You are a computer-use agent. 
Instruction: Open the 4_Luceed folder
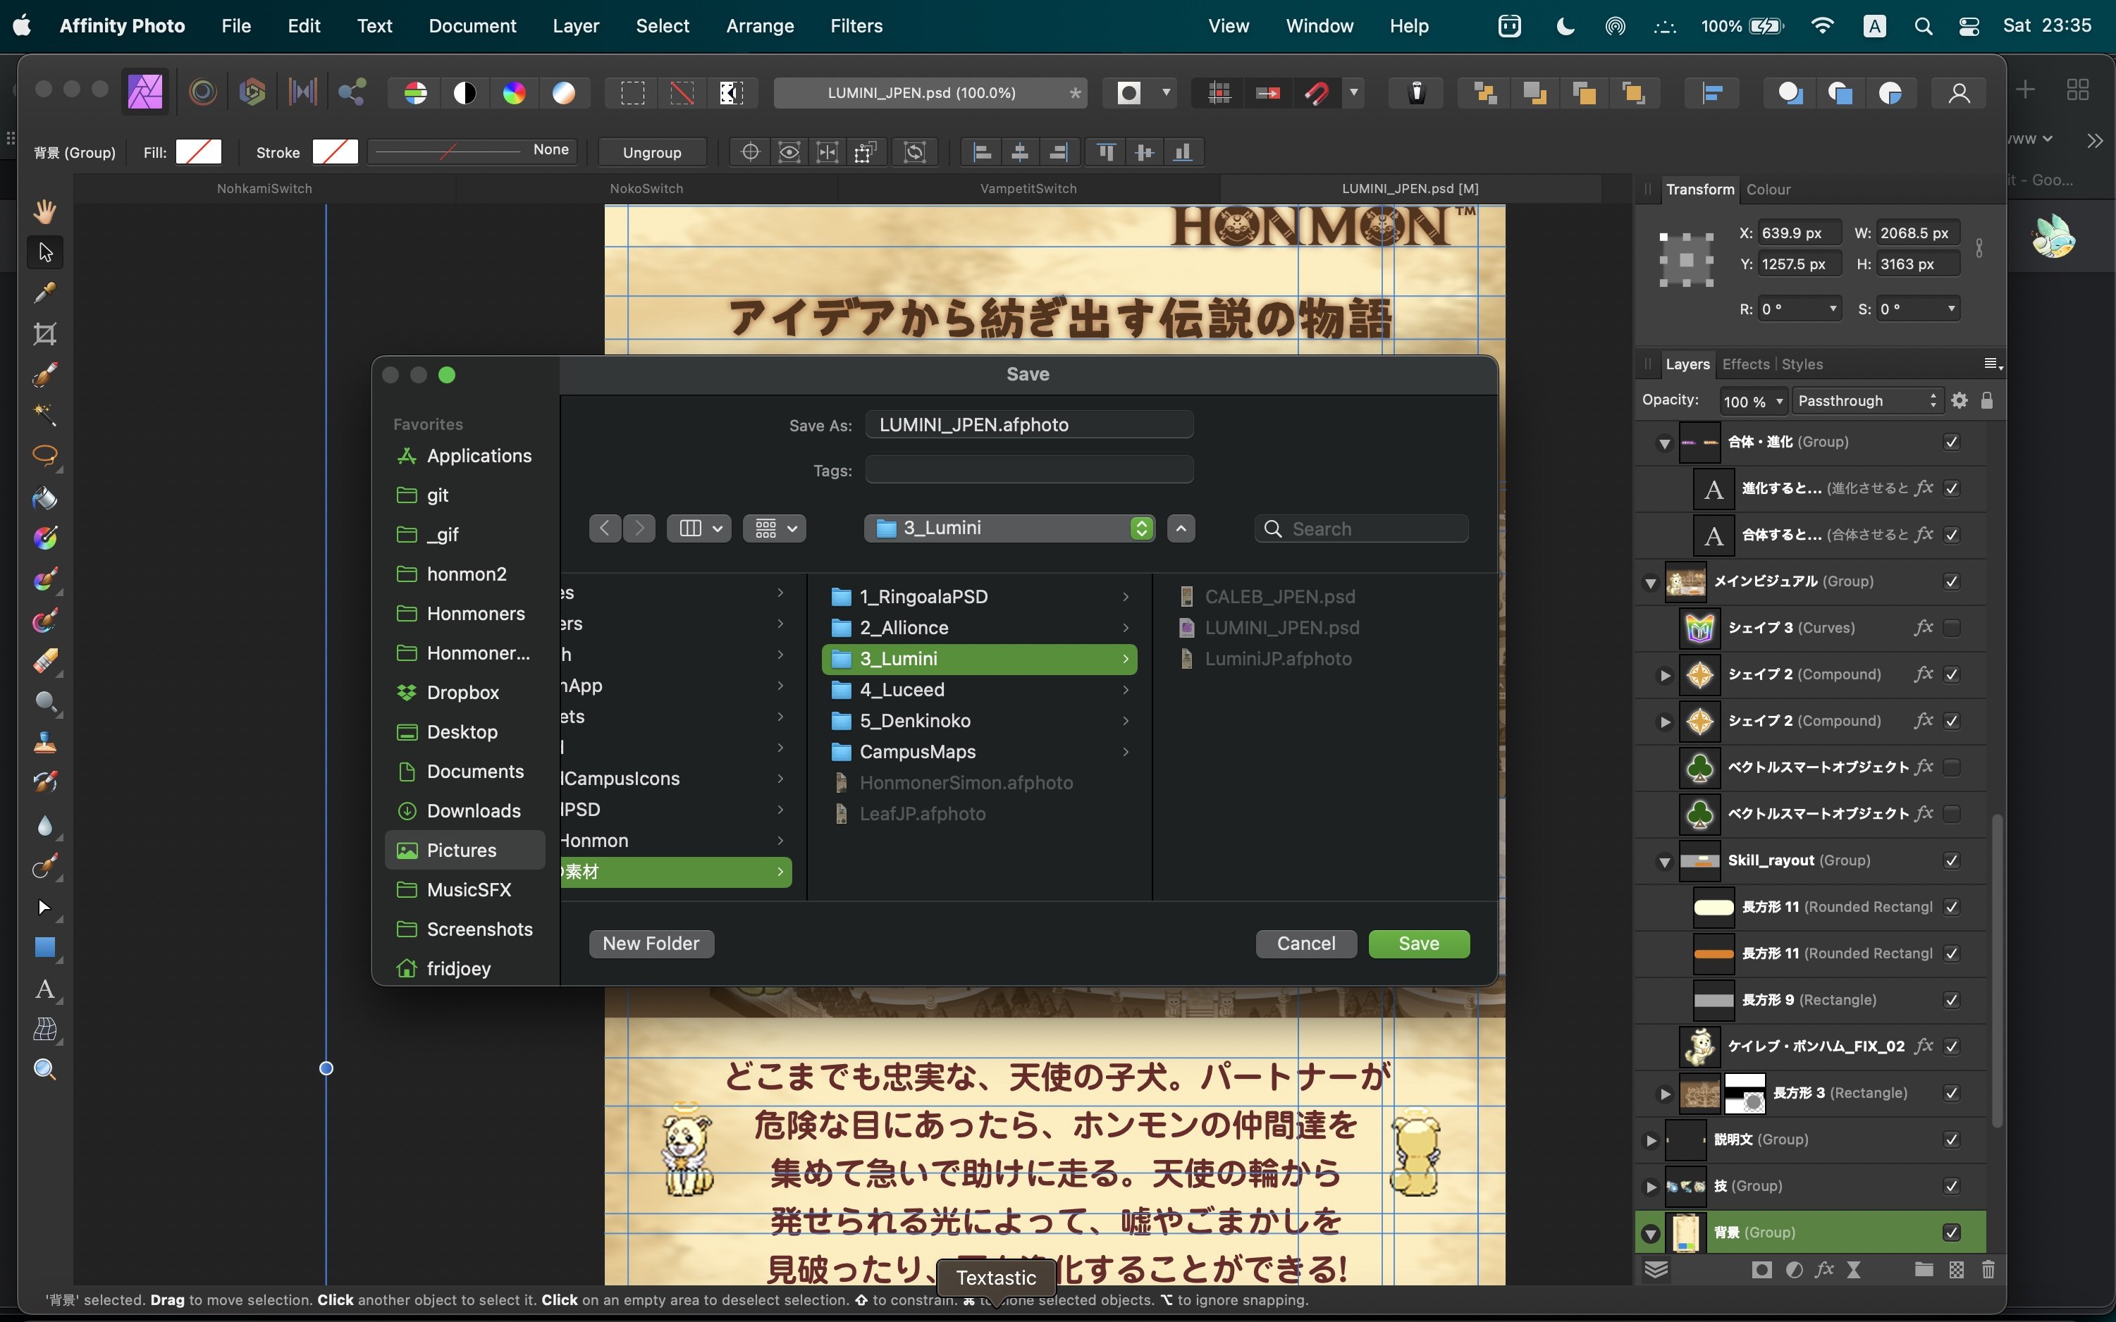click(x=979, y=690)
